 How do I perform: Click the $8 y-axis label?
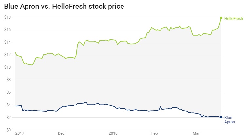[x=9, y=80]
